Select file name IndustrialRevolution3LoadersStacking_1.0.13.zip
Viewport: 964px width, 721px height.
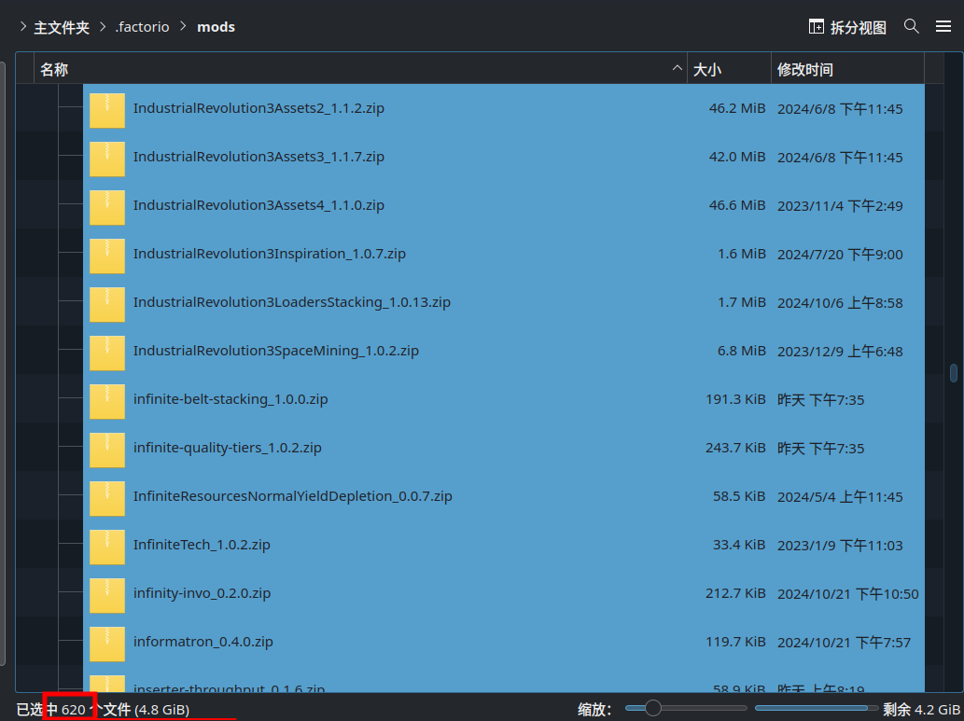[292, 302]
